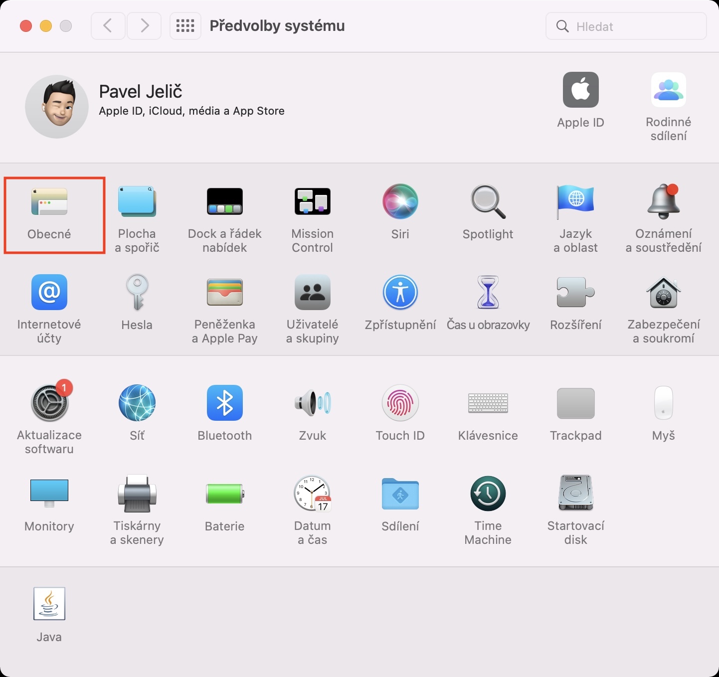Open Siri preferences
Image resolution: width=719 pixels, height=677 pixels.
[x=400, y=201]
